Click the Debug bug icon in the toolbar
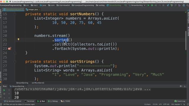 [x=152, y=5]
